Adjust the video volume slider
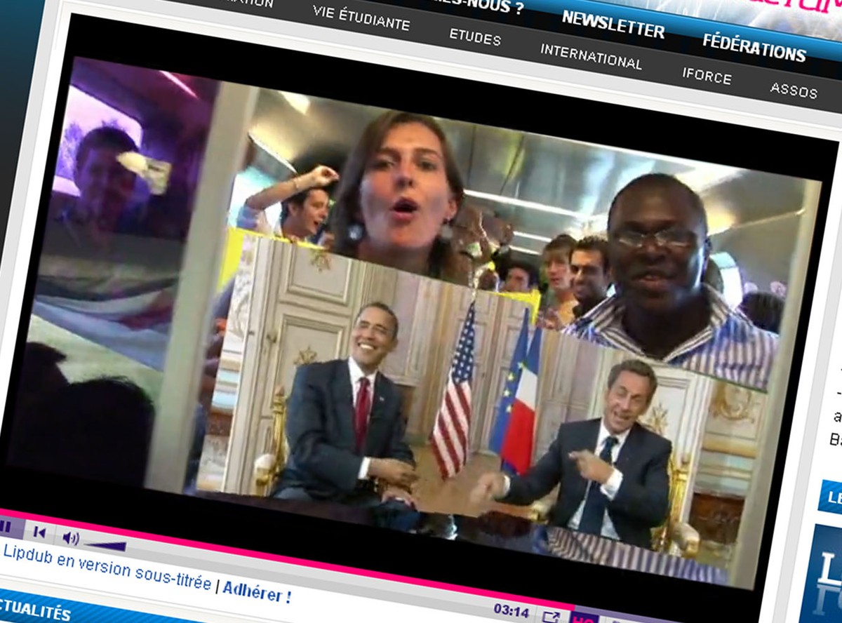Screen dimensions: 842x623 (x=107, y=545)
